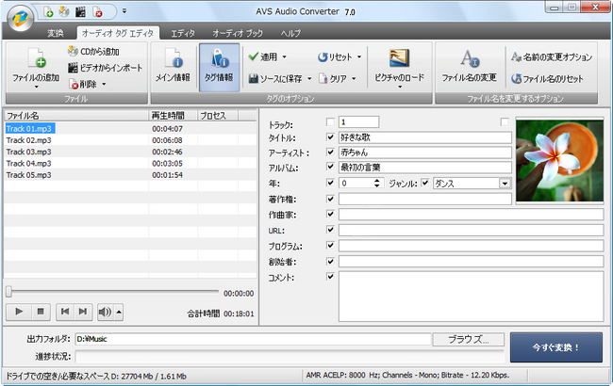Viewport: 613px width, 386px height.
Task: Click the クリア clear icon
Action: (x=323, y=79)
